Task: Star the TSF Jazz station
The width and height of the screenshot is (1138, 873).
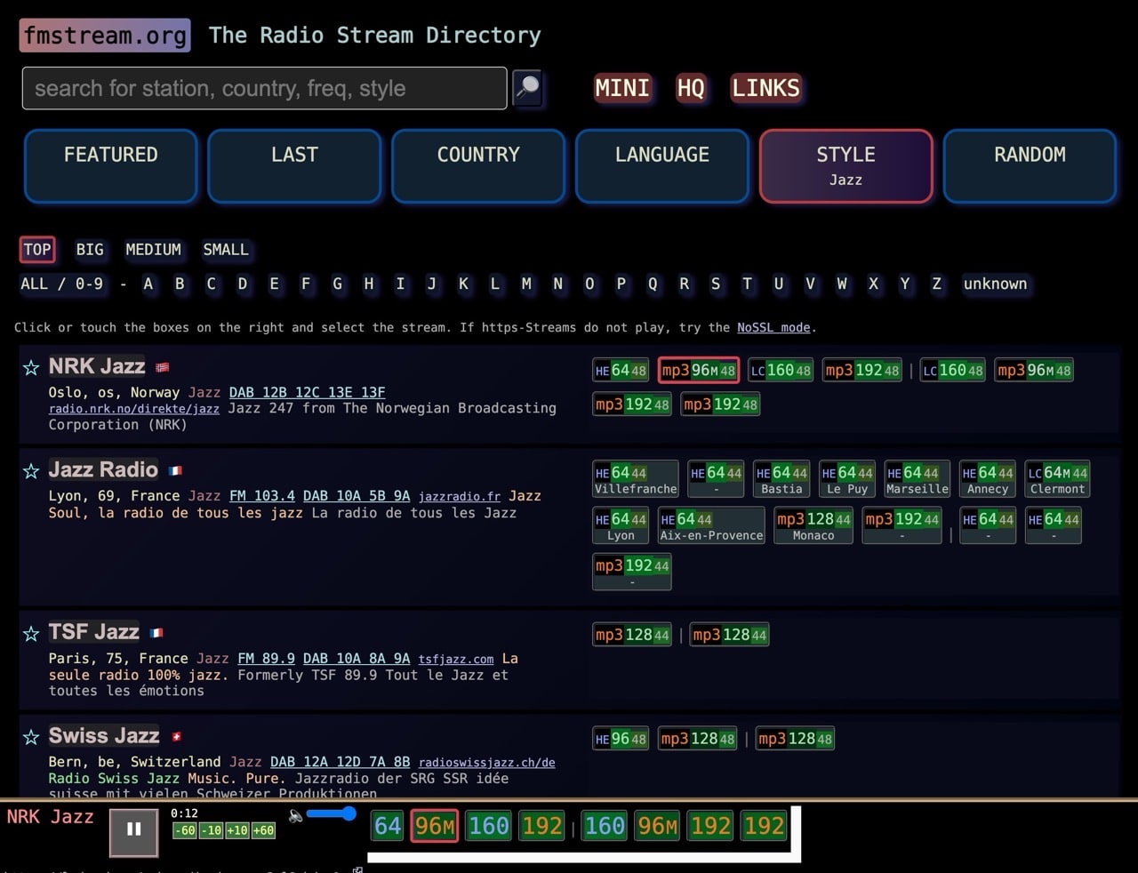Action: coord(31,634)
